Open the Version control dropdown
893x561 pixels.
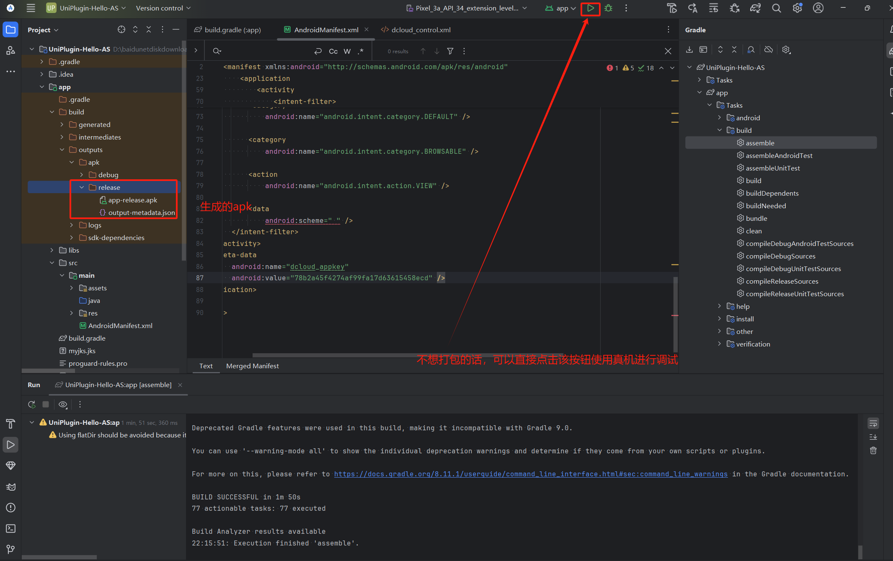pos(163,8)
